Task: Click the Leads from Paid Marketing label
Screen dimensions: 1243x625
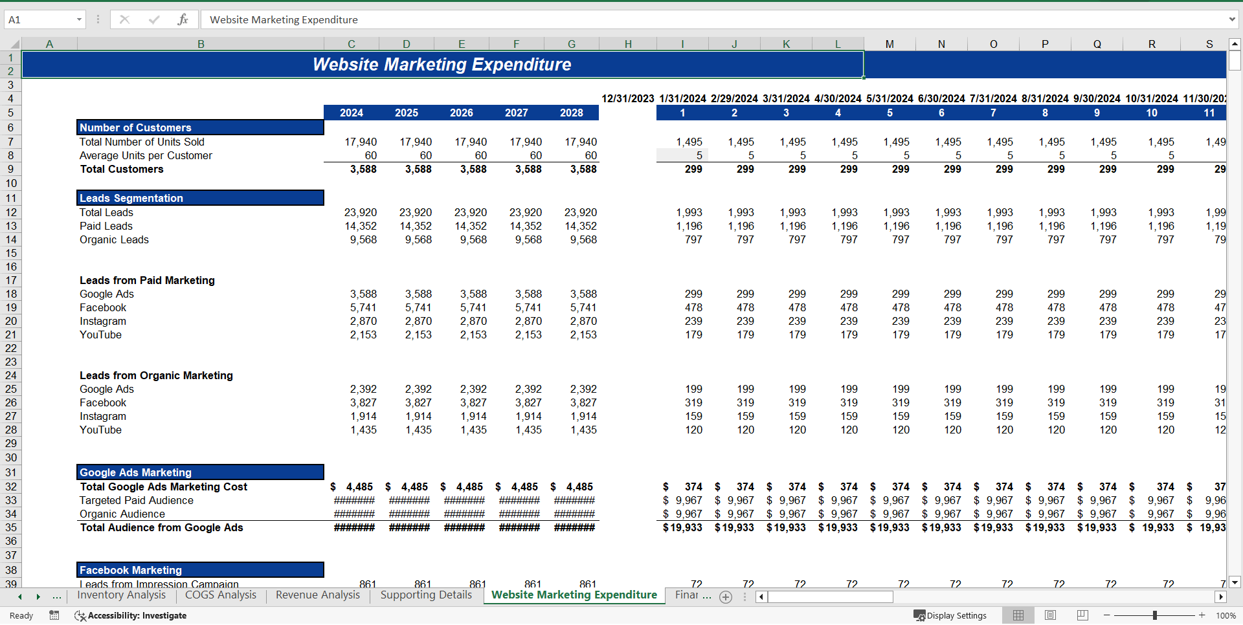Action: coord(147,280)
